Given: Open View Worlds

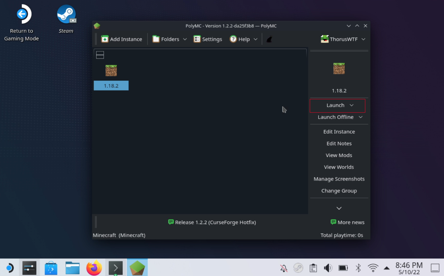Looking at the screenshot, I should pos(339,167).
